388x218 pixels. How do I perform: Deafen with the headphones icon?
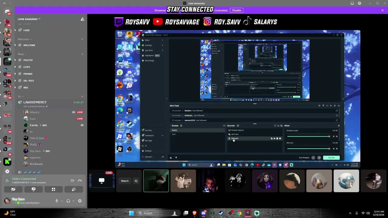(68, 201)
